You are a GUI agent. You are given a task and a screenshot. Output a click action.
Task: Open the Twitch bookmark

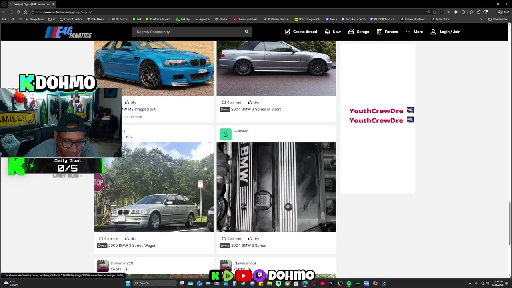tap(331, 19)
